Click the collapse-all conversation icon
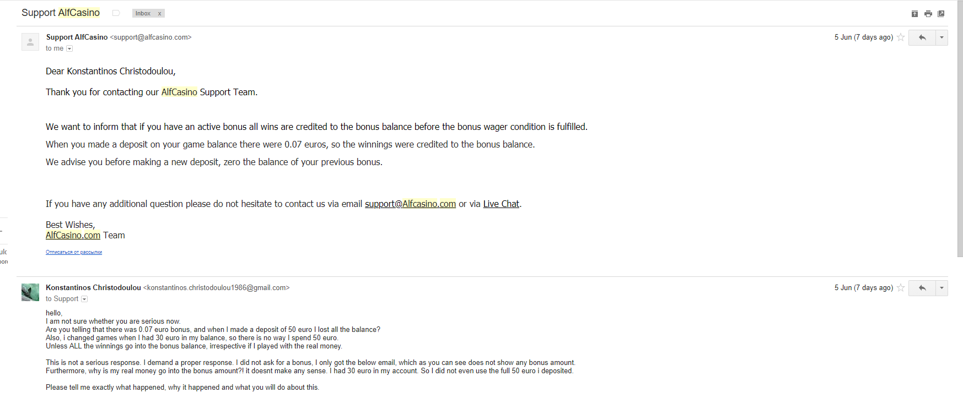 tap(914, 14)
